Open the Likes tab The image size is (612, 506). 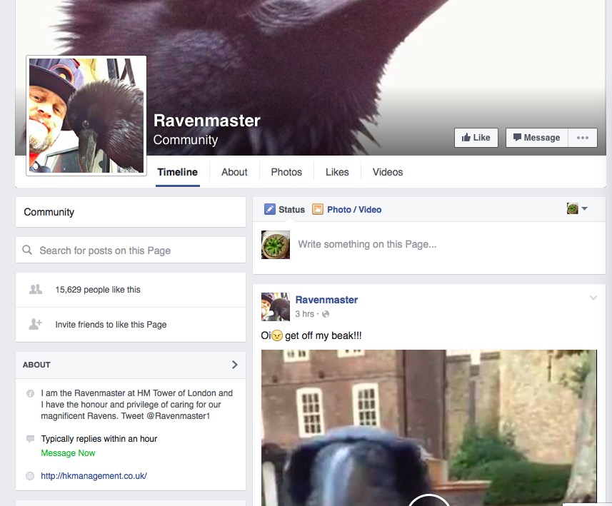coord(337,172)
